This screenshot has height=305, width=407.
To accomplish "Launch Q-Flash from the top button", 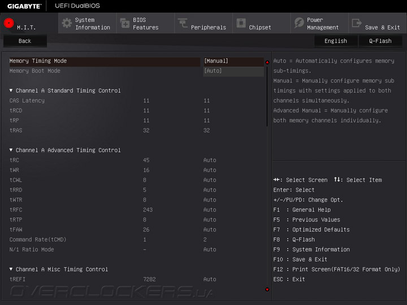I will [x=380, y=41].
